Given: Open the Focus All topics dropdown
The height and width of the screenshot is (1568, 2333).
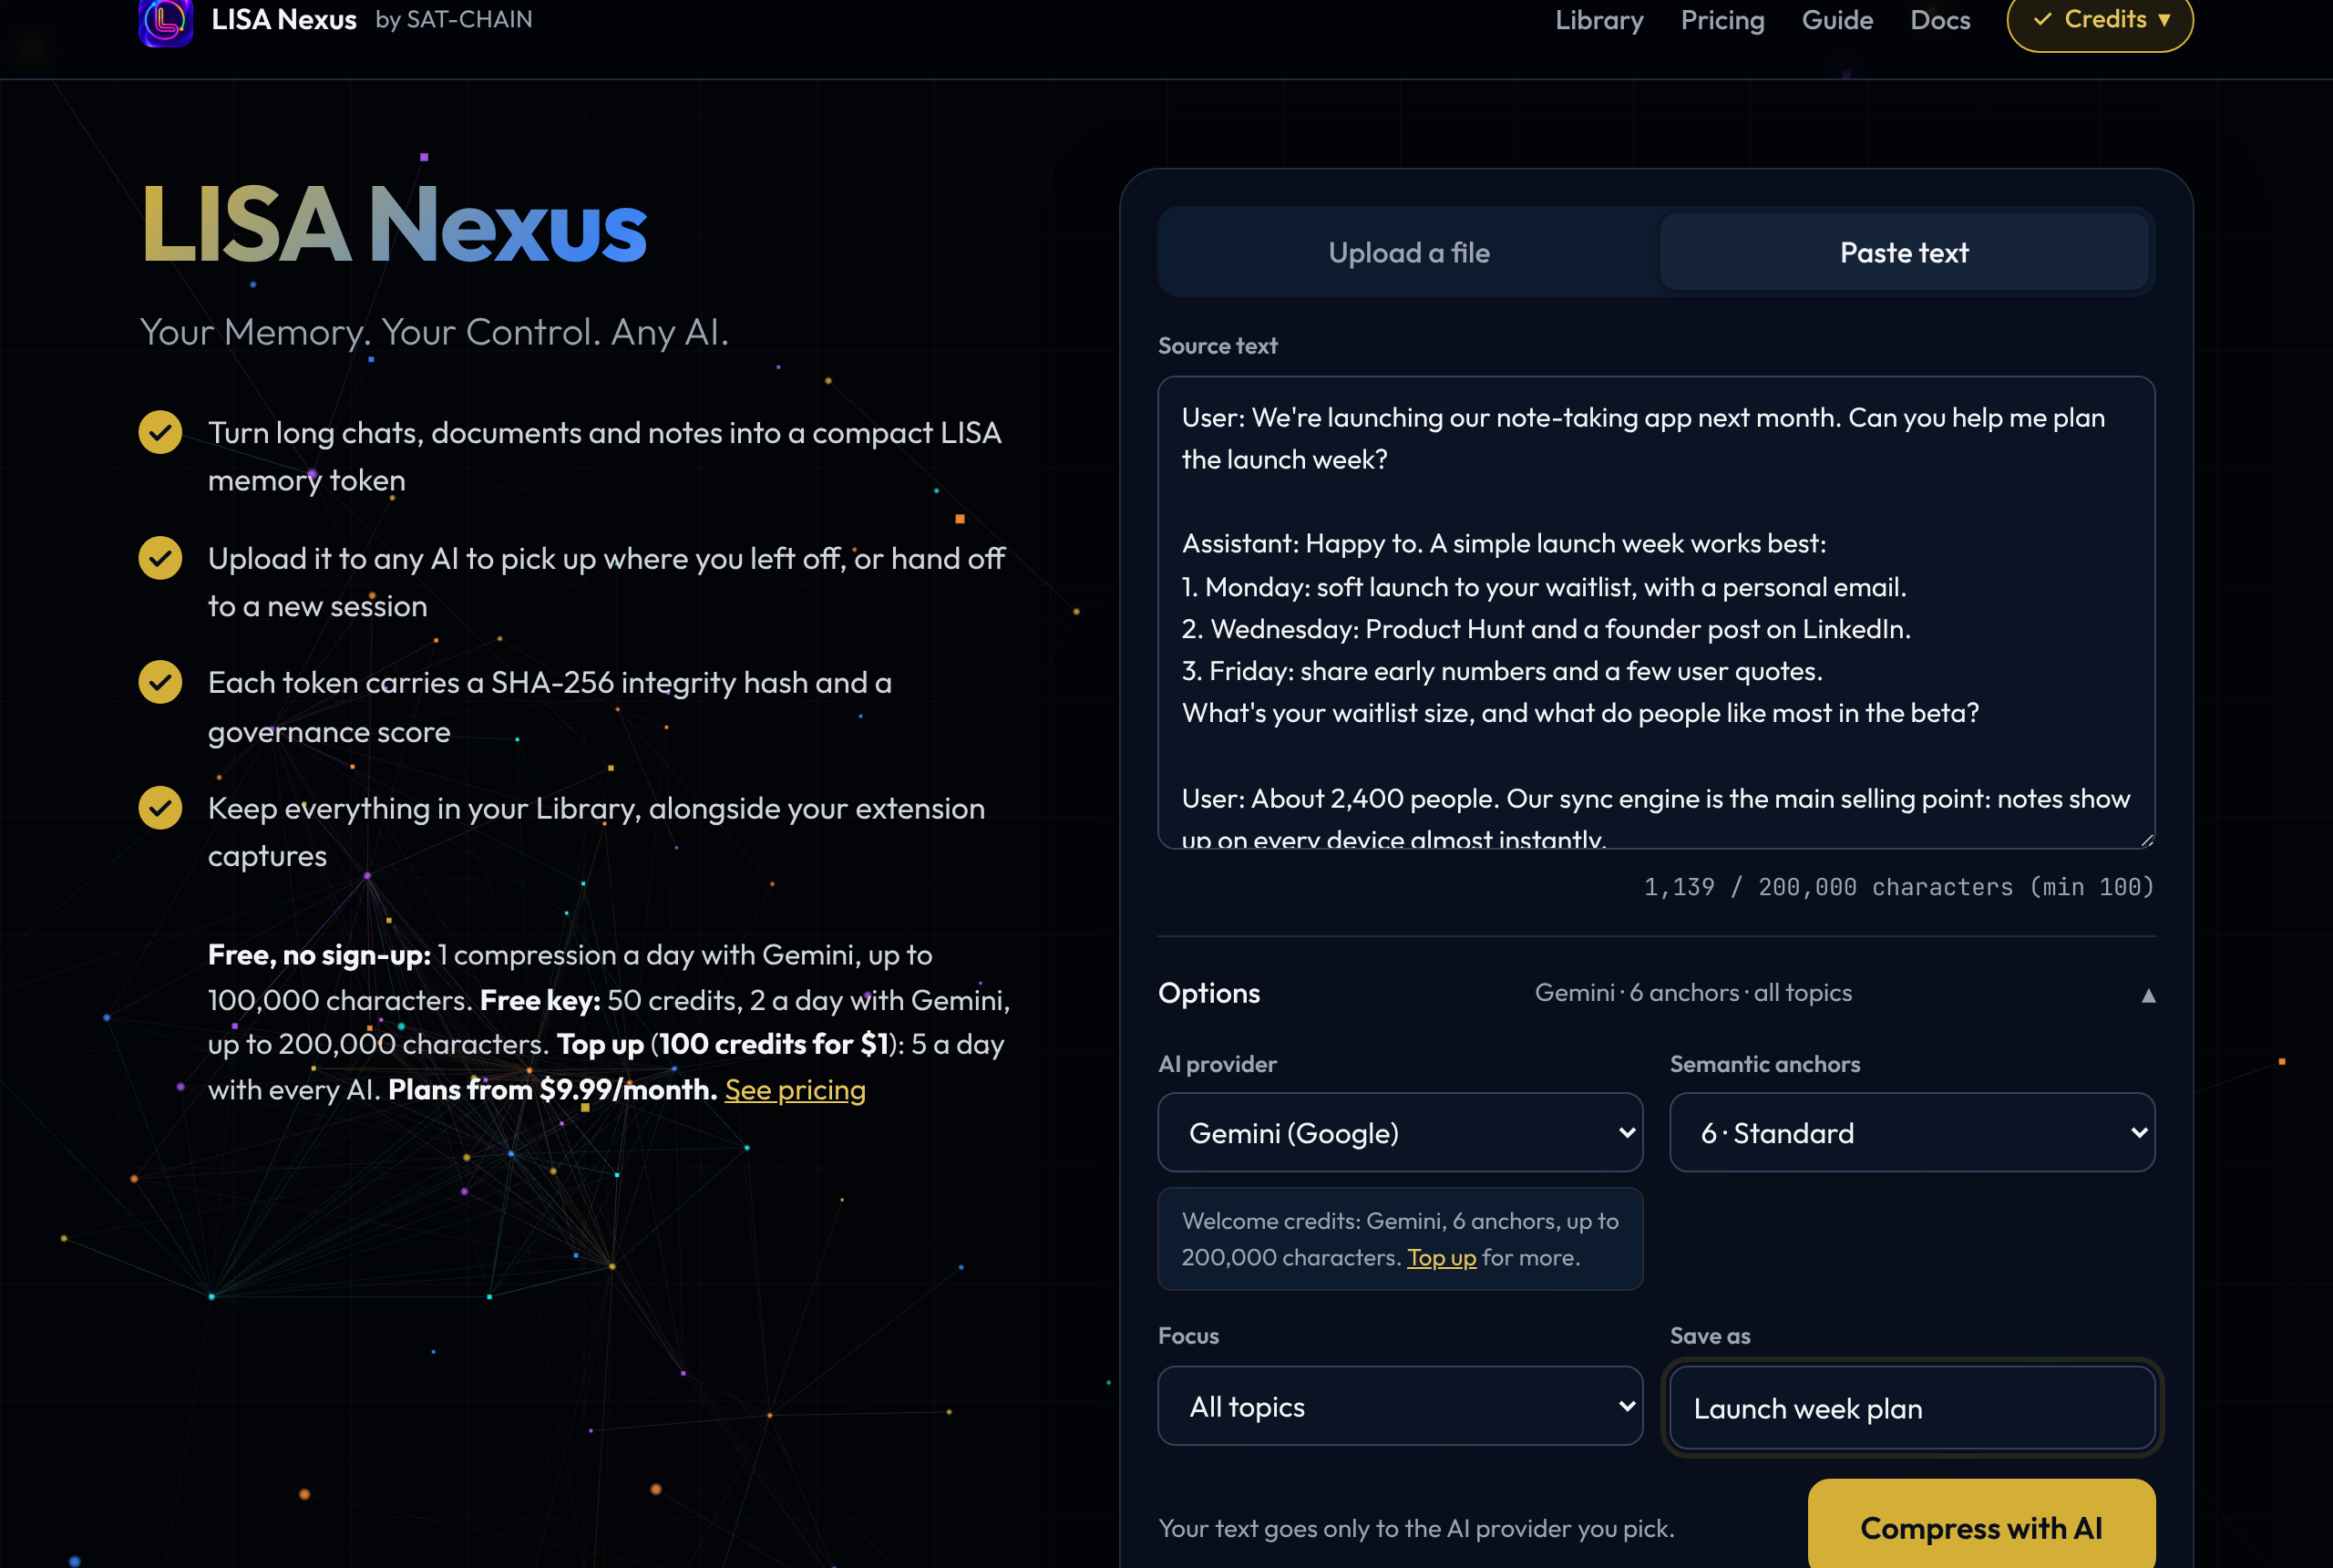Looking at the screenshot, I should click(1400, 1406).
